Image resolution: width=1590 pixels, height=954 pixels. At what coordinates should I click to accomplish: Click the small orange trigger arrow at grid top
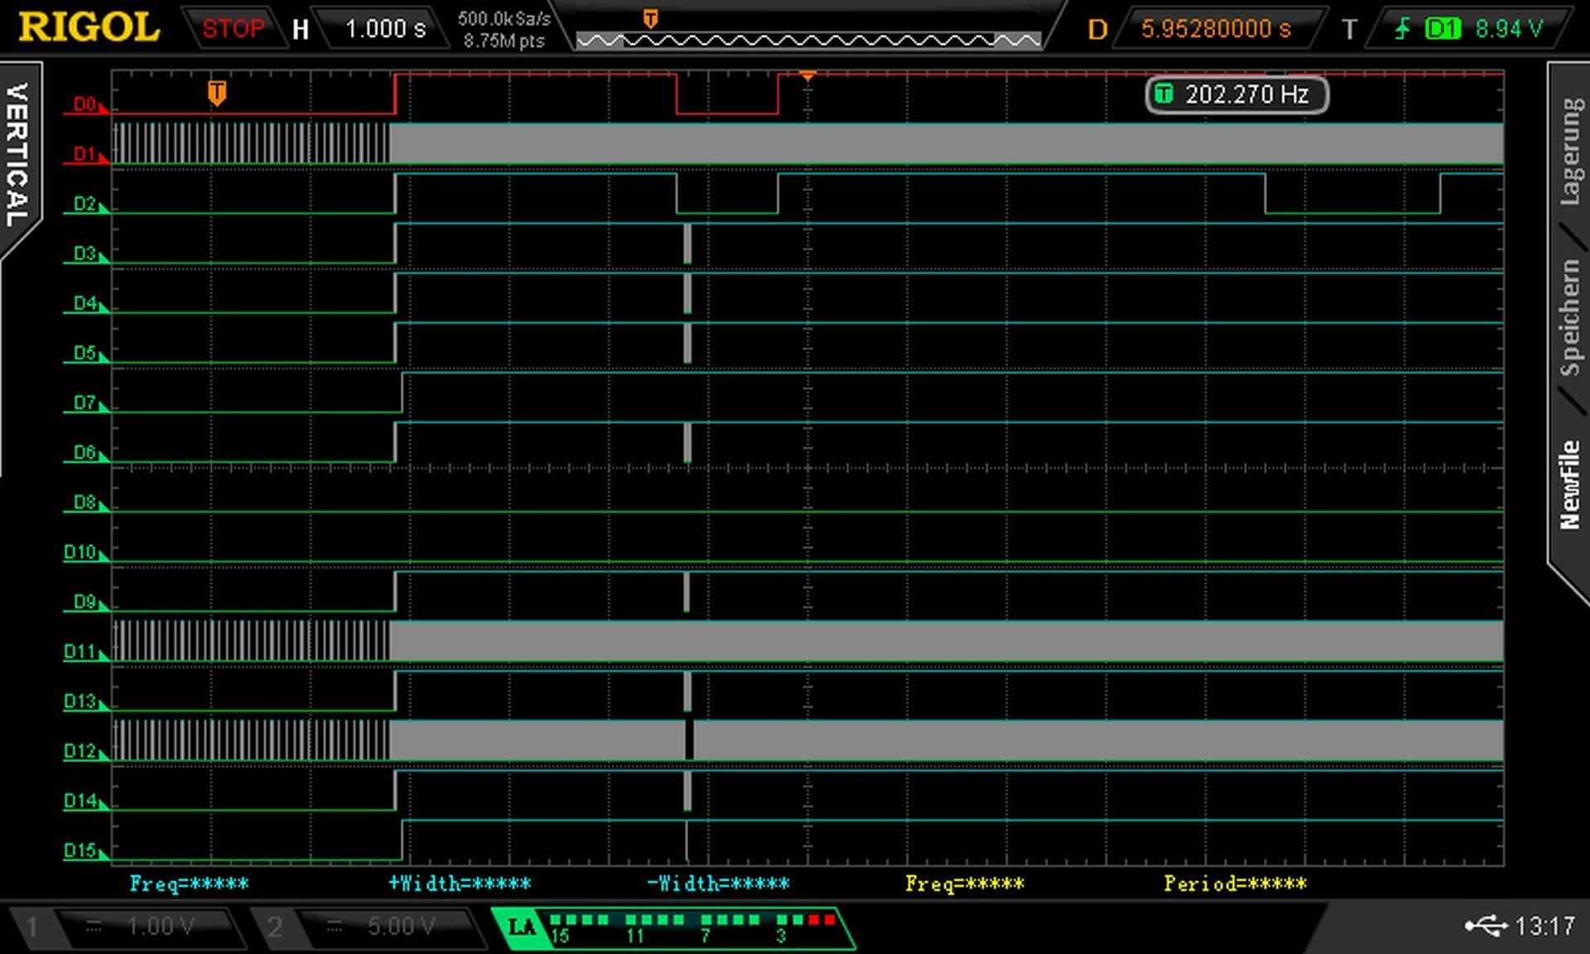point(807,76)
